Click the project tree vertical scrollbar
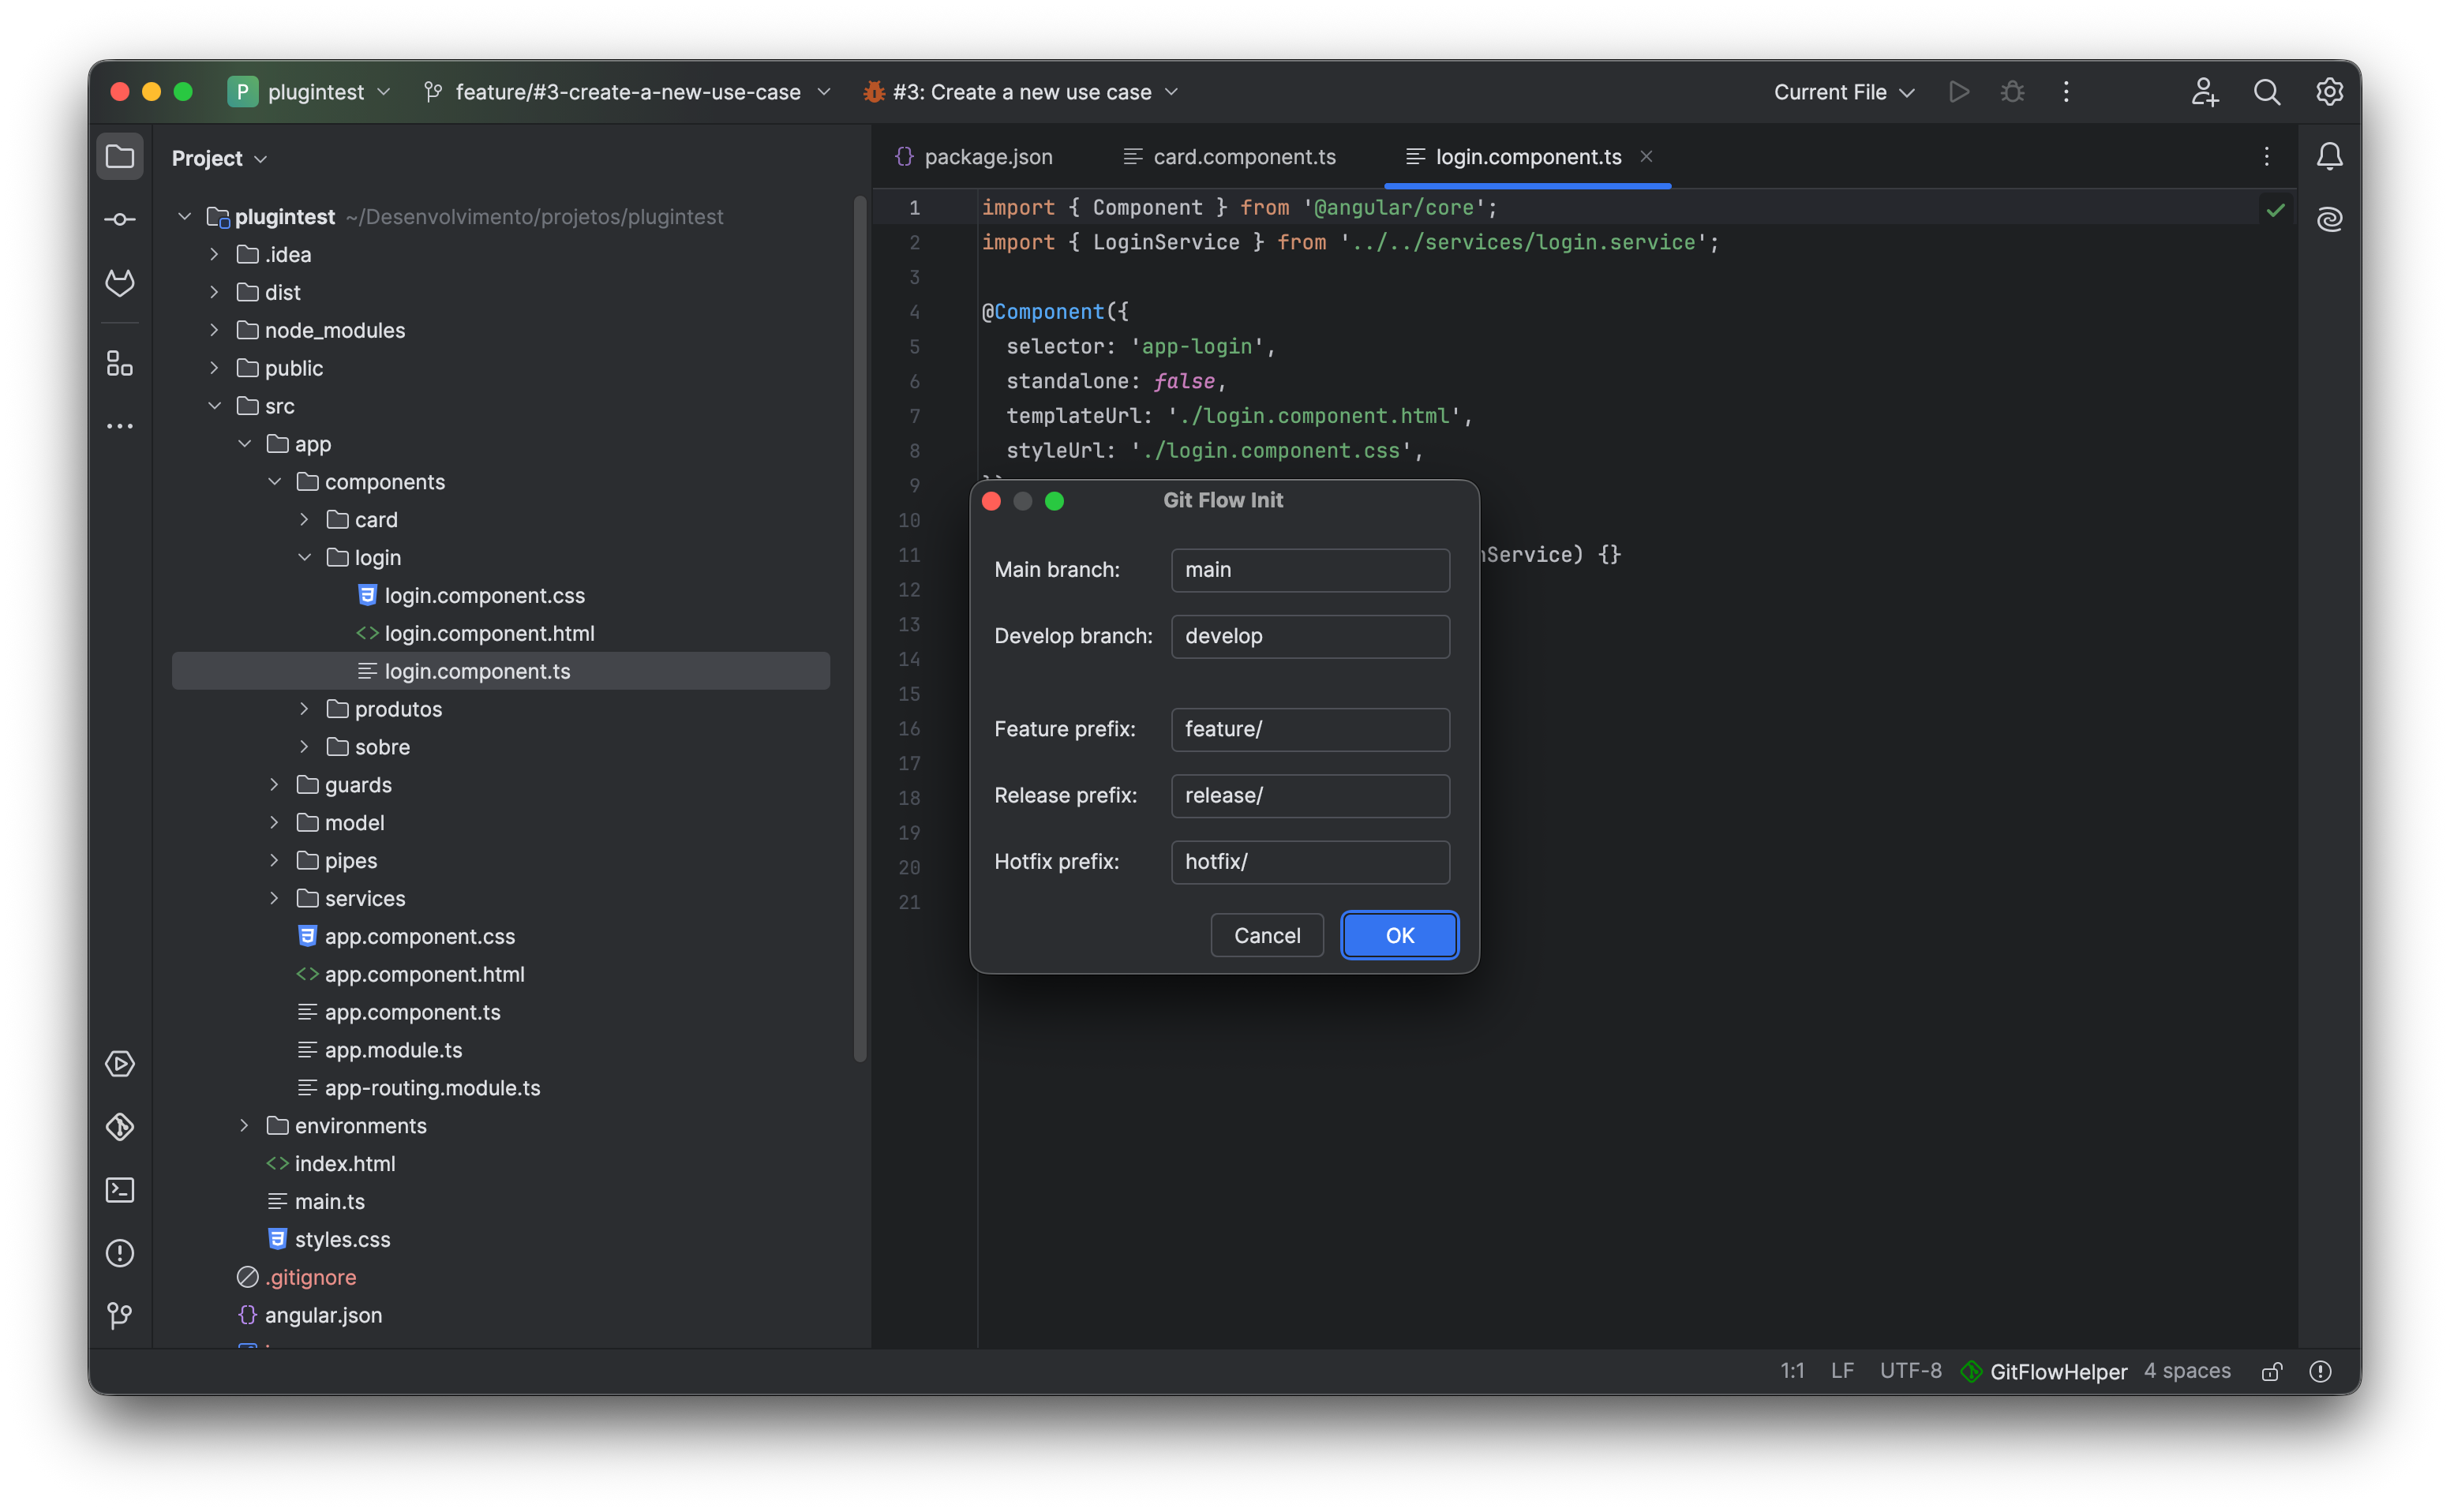Viewport: 2450px width, 1512px height. click(859, 630)
